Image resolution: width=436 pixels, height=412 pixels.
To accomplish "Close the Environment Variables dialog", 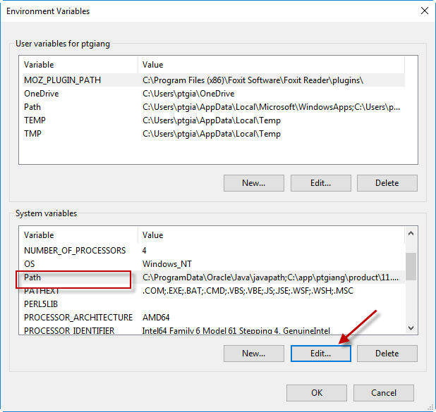I will coord(424,11).
